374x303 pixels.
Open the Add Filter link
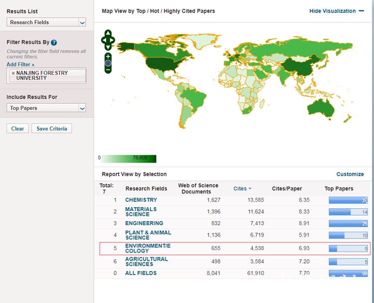pos(20,64)
